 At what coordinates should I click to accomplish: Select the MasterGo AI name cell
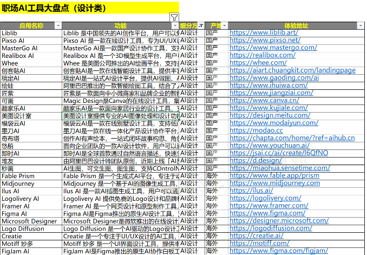[31, 48]
